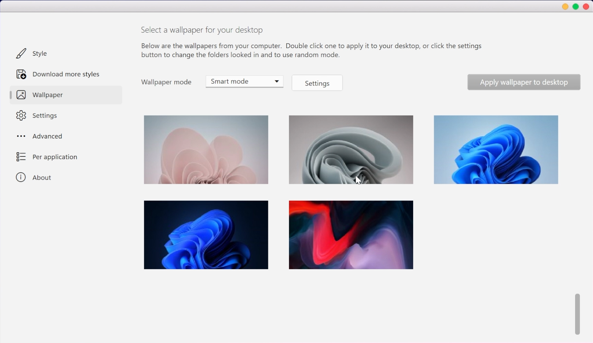
Task: Switch to the Per application page
Action: [54, 157]
